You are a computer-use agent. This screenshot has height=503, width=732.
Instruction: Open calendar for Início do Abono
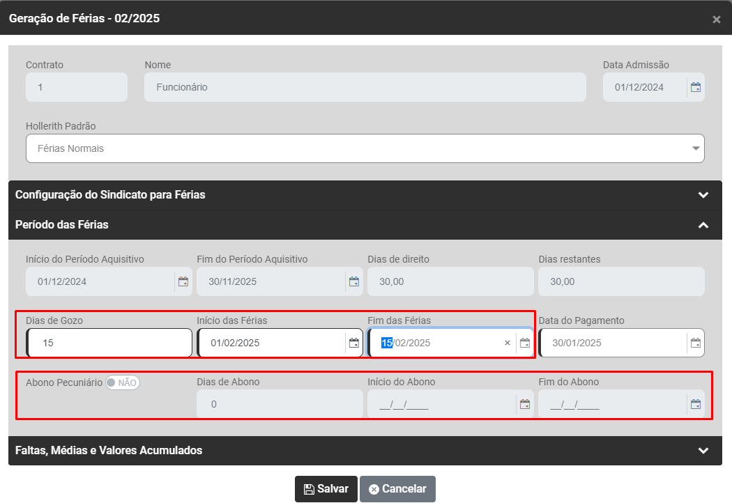525,404
